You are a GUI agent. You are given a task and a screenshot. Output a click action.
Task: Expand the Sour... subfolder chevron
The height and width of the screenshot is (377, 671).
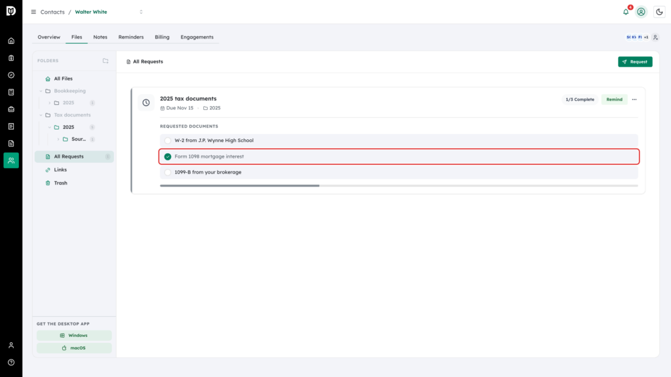[58, 139]
